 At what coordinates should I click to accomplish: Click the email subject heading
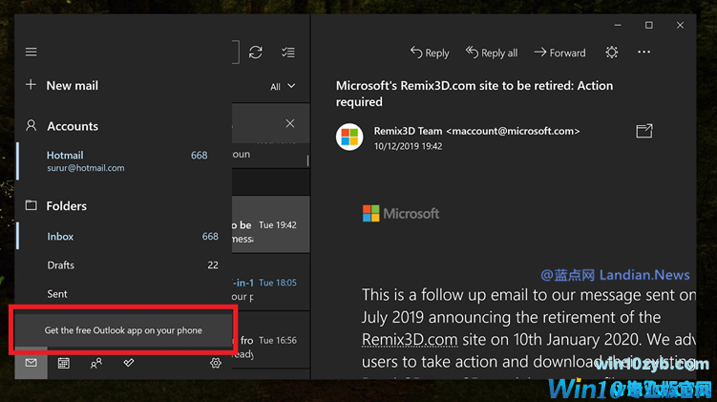[474, 94]
